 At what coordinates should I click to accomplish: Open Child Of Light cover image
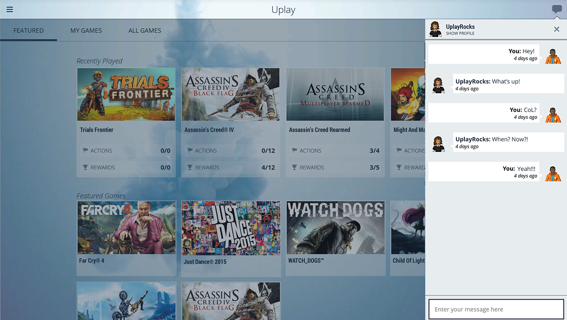[408, 228]
